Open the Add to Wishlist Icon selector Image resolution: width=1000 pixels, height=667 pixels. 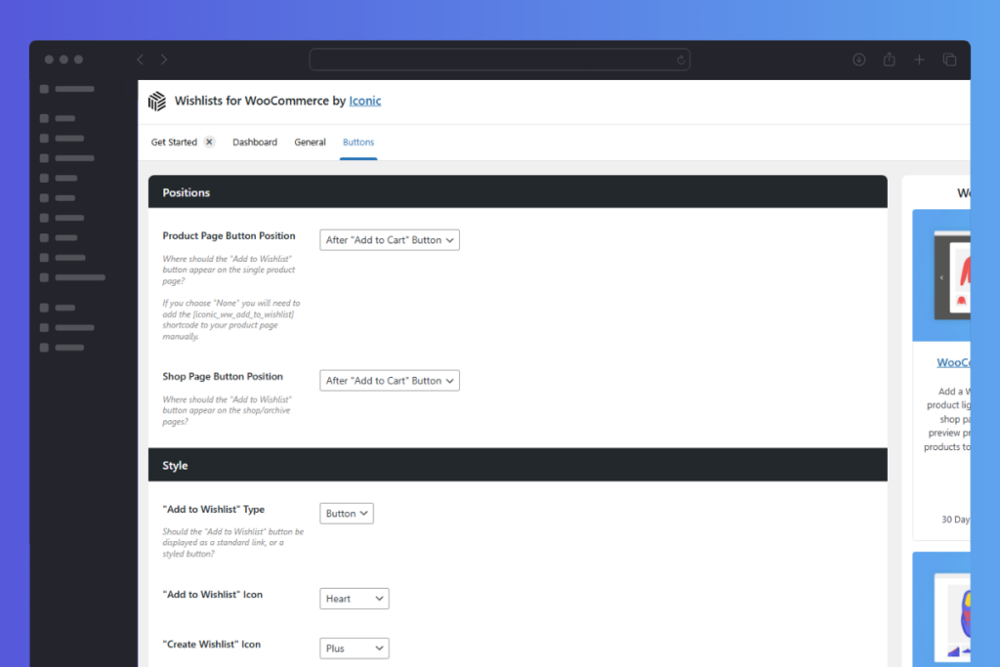354,598
